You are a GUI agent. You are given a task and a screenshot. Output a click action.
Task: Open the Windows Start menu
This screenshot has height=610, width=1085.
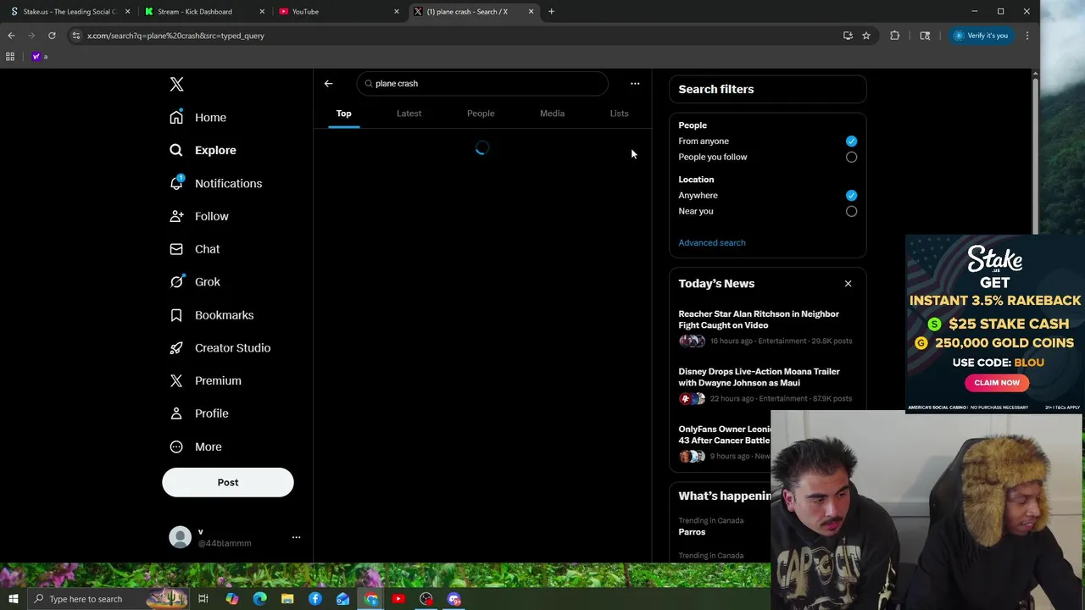coord(14,599)
